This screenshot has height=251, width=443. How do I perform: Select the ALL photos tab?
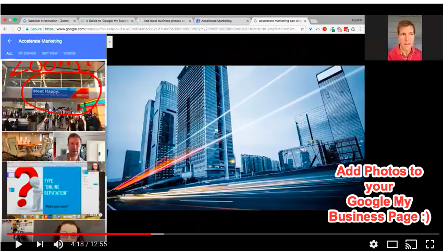coord(9,53)
